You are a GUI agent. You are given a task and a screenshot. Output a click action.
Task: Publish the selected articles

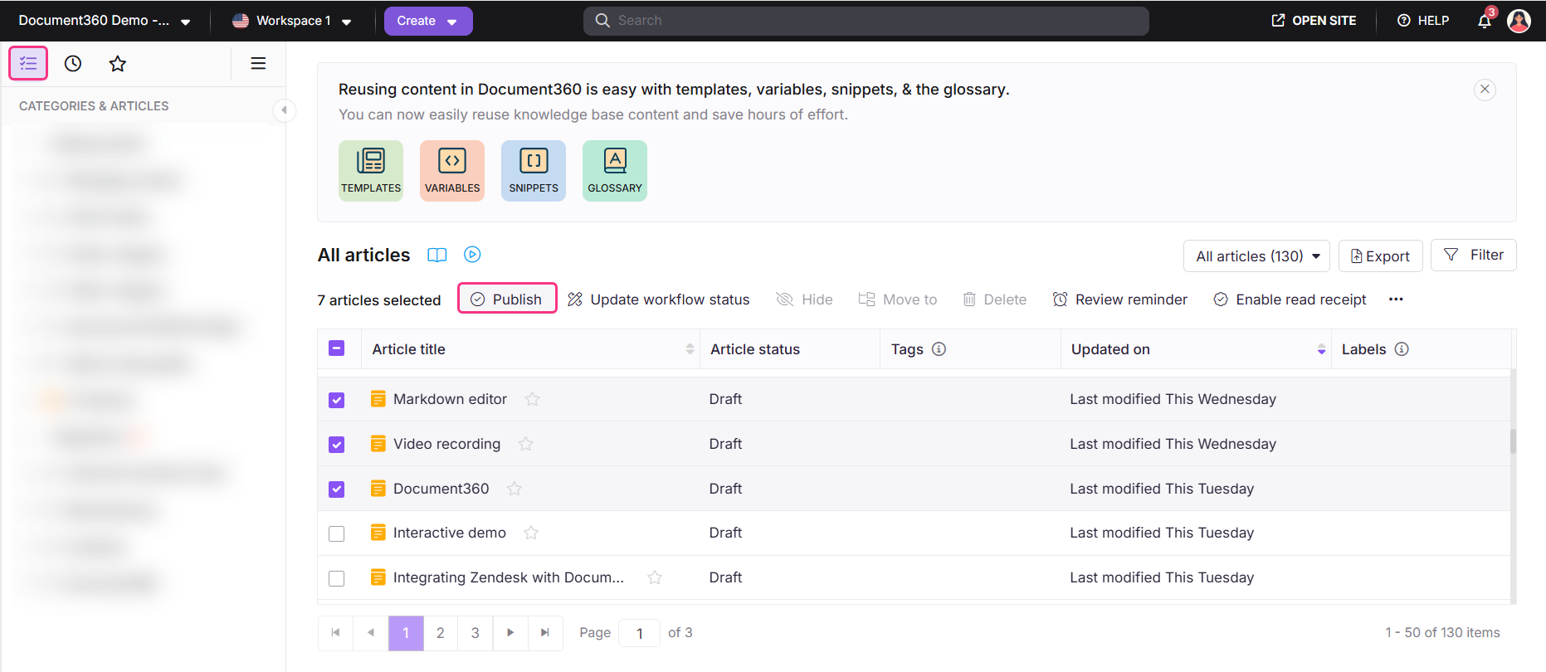pos(507,299)
